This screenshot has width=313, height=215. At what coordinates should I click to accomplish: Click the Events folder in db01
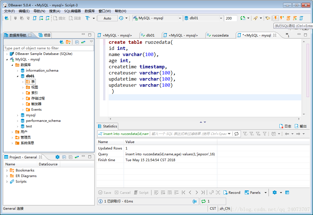(34, 110)
